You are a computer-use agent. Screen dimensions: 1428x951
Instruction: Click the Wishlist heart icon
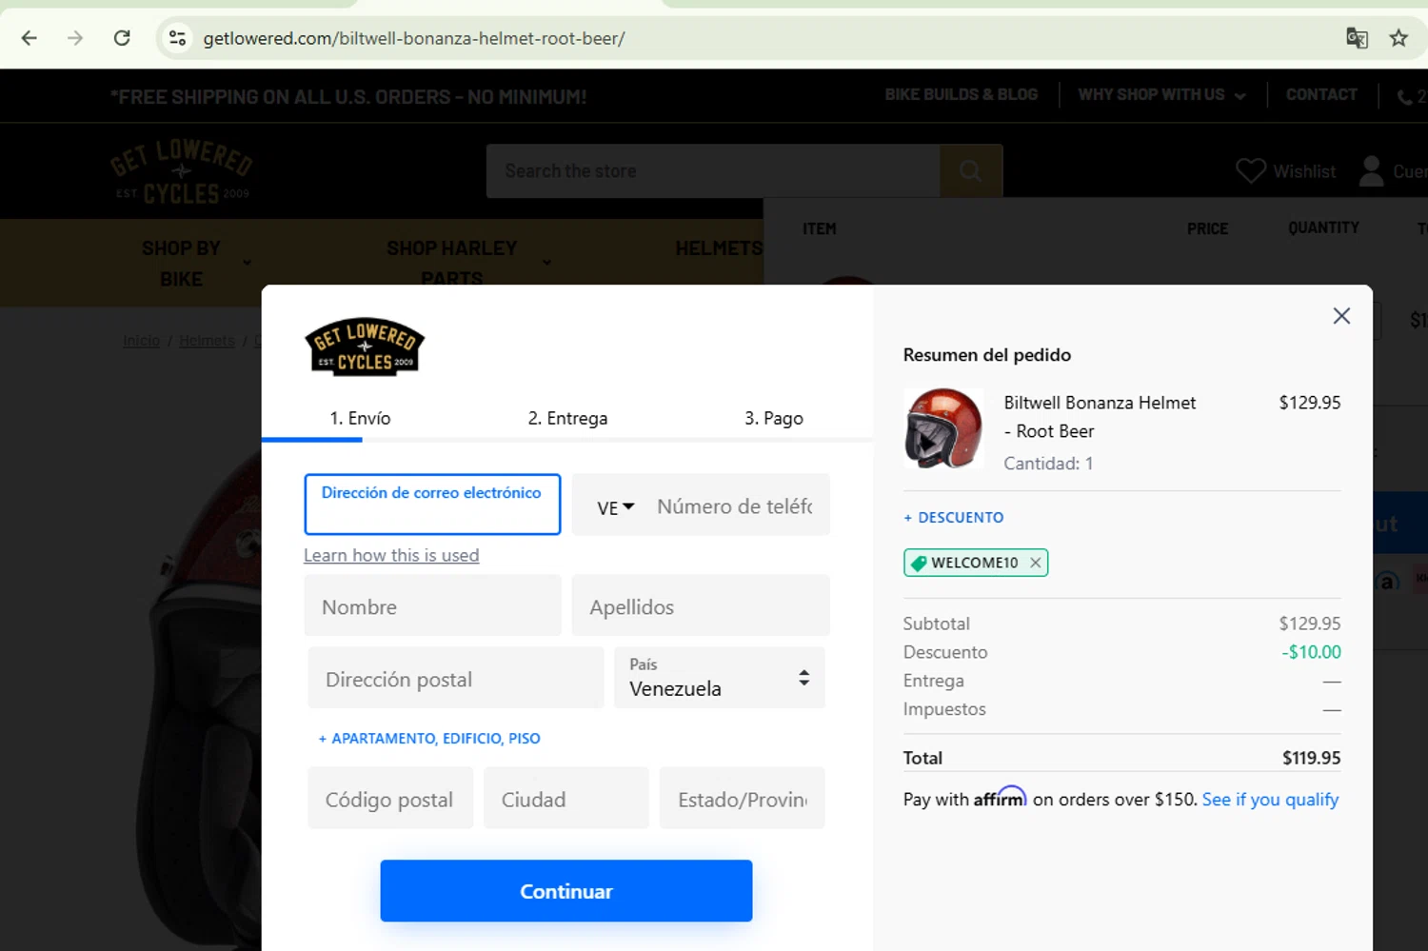pos(1250,170)
